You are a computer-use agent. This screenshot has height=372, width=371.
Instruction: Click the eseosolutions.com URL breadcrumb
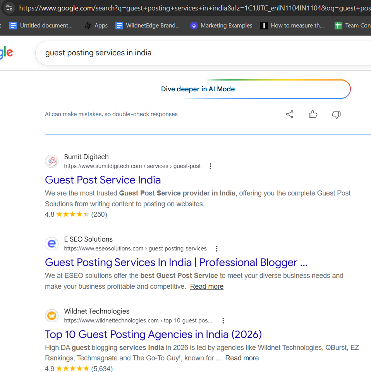(x=135, y=249)
